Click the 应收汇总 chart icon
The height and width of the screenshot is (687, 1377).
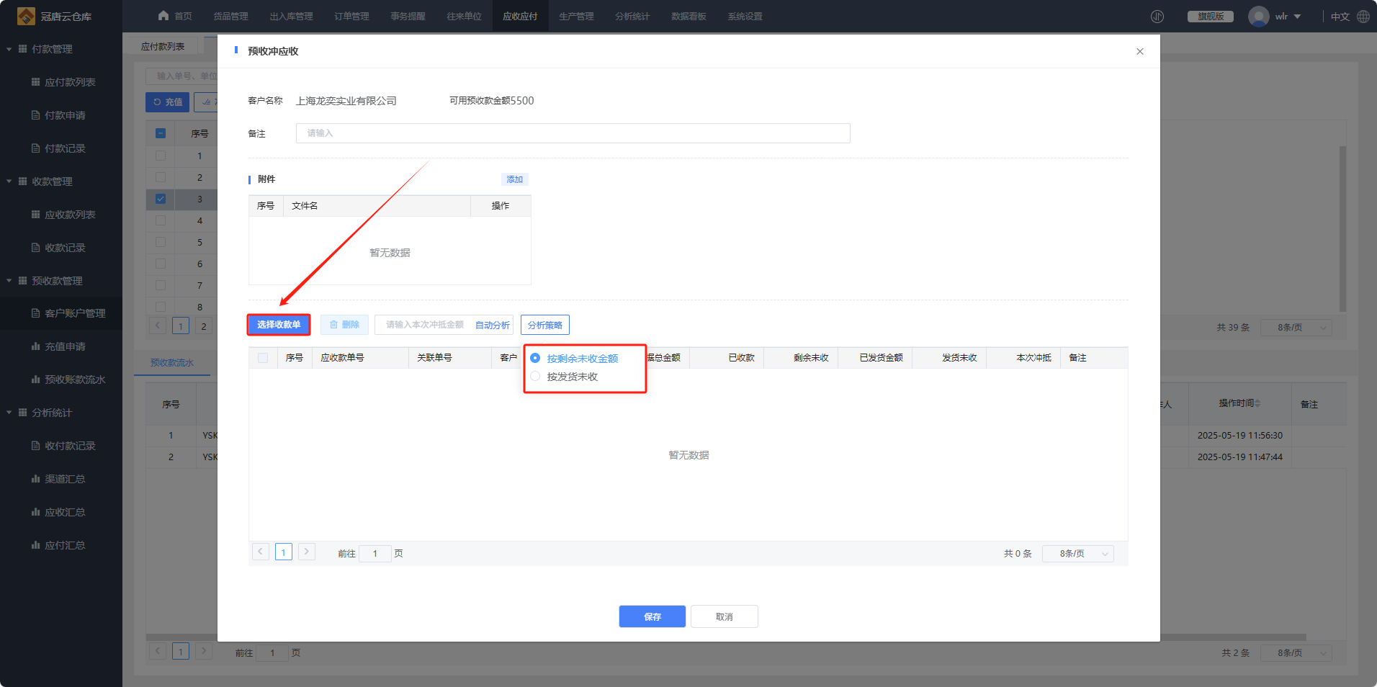35,512
